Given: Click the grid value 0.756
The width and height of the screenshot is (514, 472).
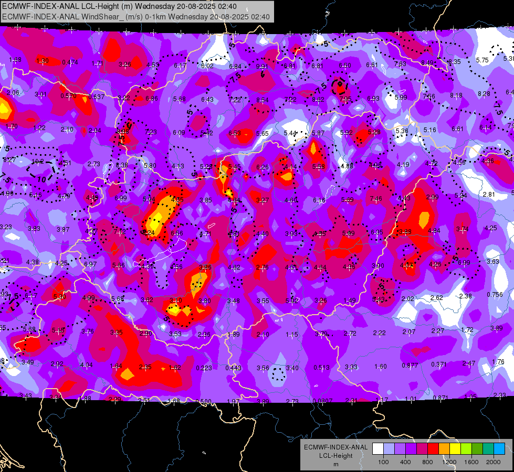Looking at the screenshot, I should 495,294.
